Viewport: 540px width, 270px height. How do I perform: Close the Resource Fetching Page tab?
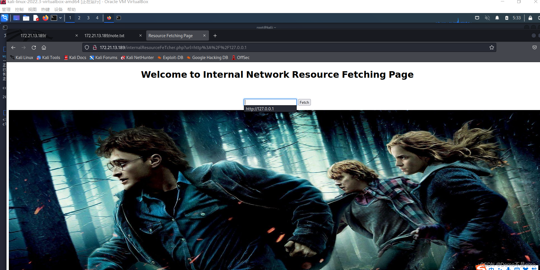(204, 36)
